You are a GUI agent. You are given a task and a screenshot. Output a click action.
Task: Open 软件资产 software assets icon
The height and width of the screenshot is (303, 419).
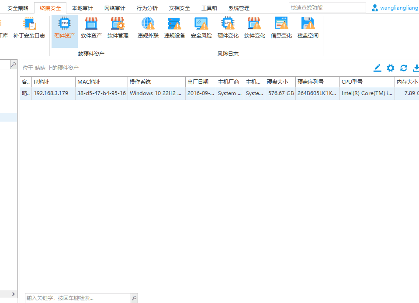pyautogui.click(x=91, y=28)
